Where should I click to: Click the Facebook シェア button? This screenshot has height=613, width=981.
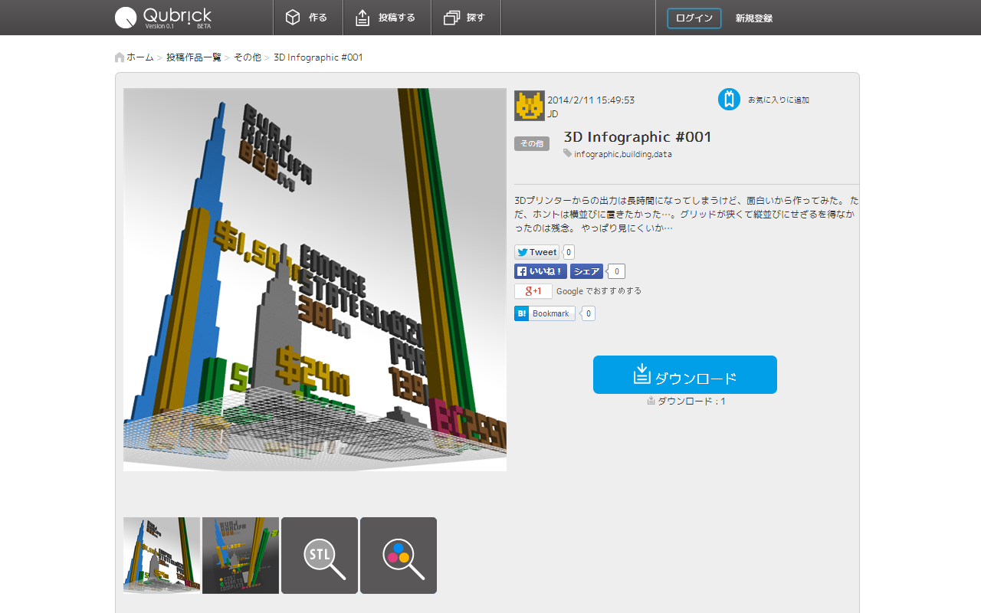[x=587, y=271]
